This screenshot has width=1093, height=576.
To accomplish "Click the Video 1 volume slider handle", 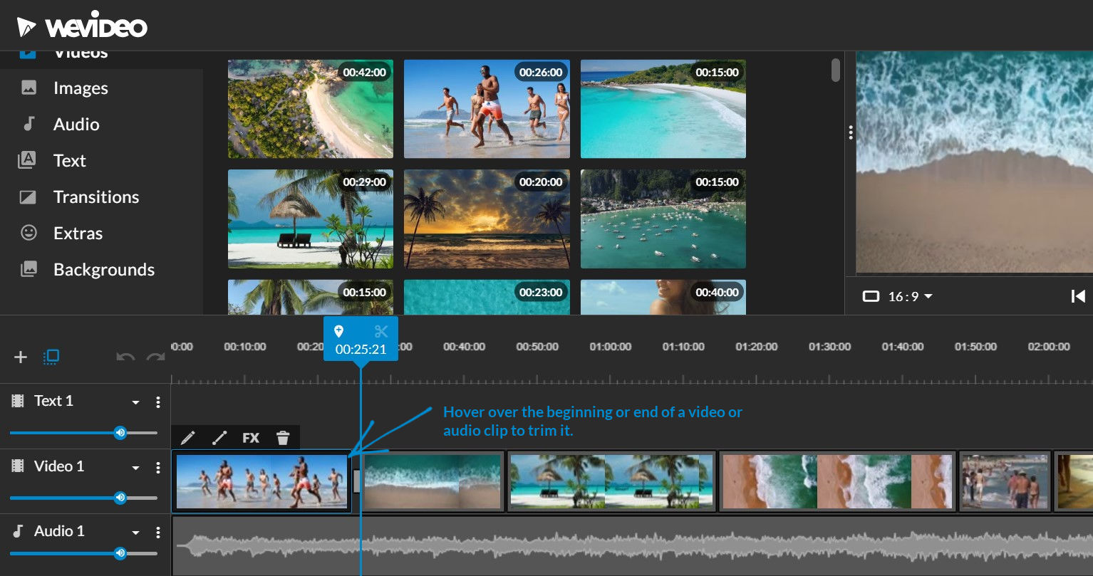I will coord(120,498).
